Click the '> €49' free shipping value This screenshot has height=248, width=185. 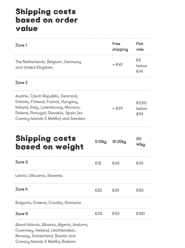pos(117,64)
